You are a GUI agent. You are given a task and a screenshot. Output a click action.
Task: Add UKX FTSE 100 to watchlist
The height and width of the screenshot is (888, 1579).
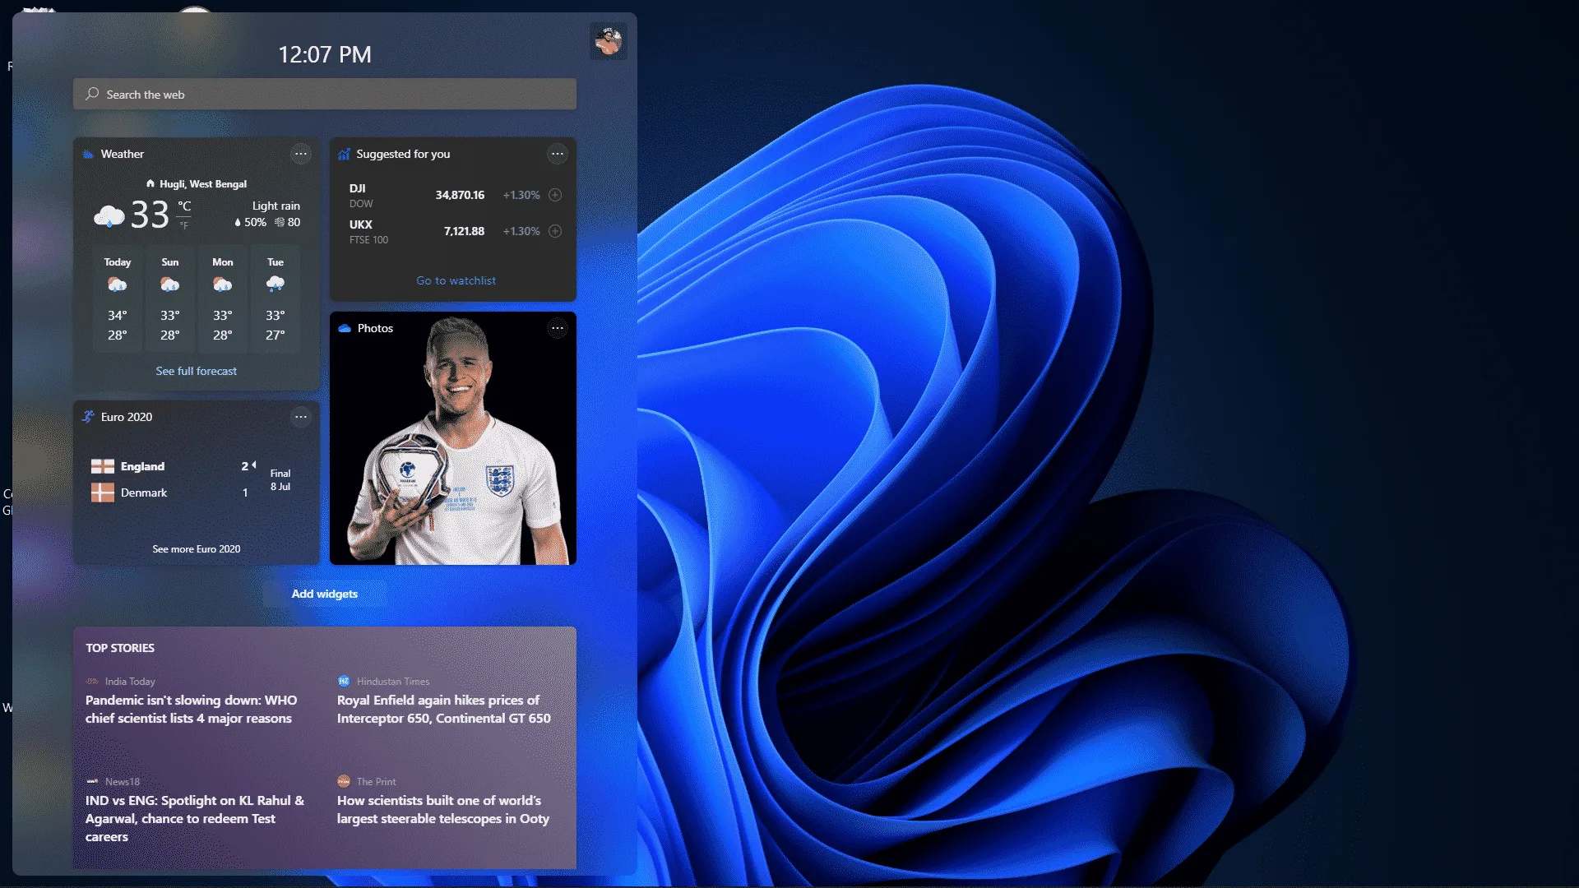555,231
